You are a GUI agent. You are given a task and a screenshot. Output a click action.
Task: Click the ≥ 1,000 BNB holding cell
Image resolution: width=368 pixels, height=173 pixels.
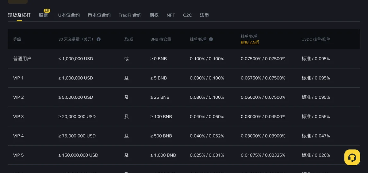[163, 155]
